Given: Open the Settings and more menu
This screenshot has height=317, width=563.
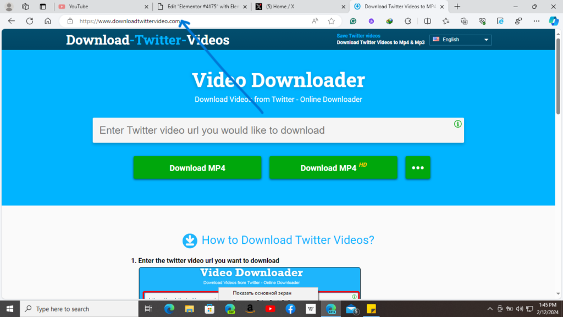Looking at the screenshot, I should click(537, 21).
